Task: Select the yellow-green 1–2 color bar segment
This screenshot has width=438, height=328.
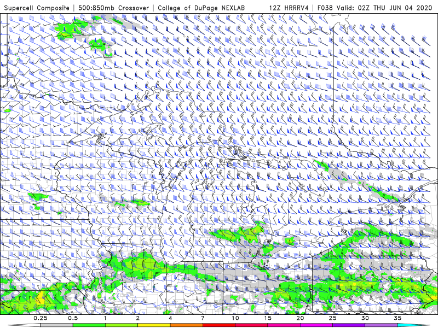Action: tap(122, 325)
